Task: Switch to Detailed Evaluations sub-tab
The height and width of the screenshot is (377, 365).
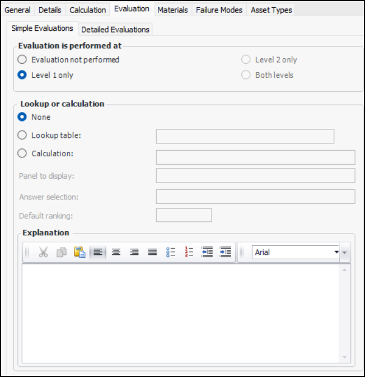Action: click(115, 30)
